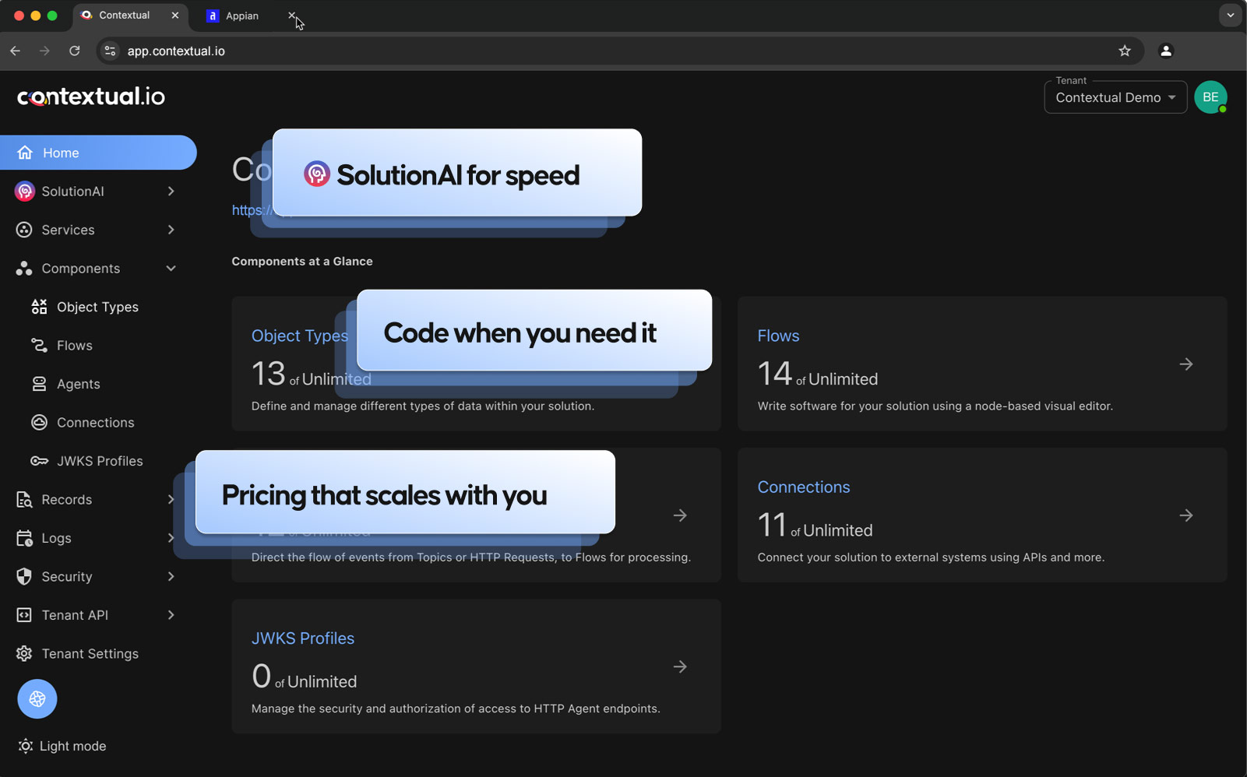Open the Flows card title link
Viewport: 1247px width, 777px height.
coord(778,336)
